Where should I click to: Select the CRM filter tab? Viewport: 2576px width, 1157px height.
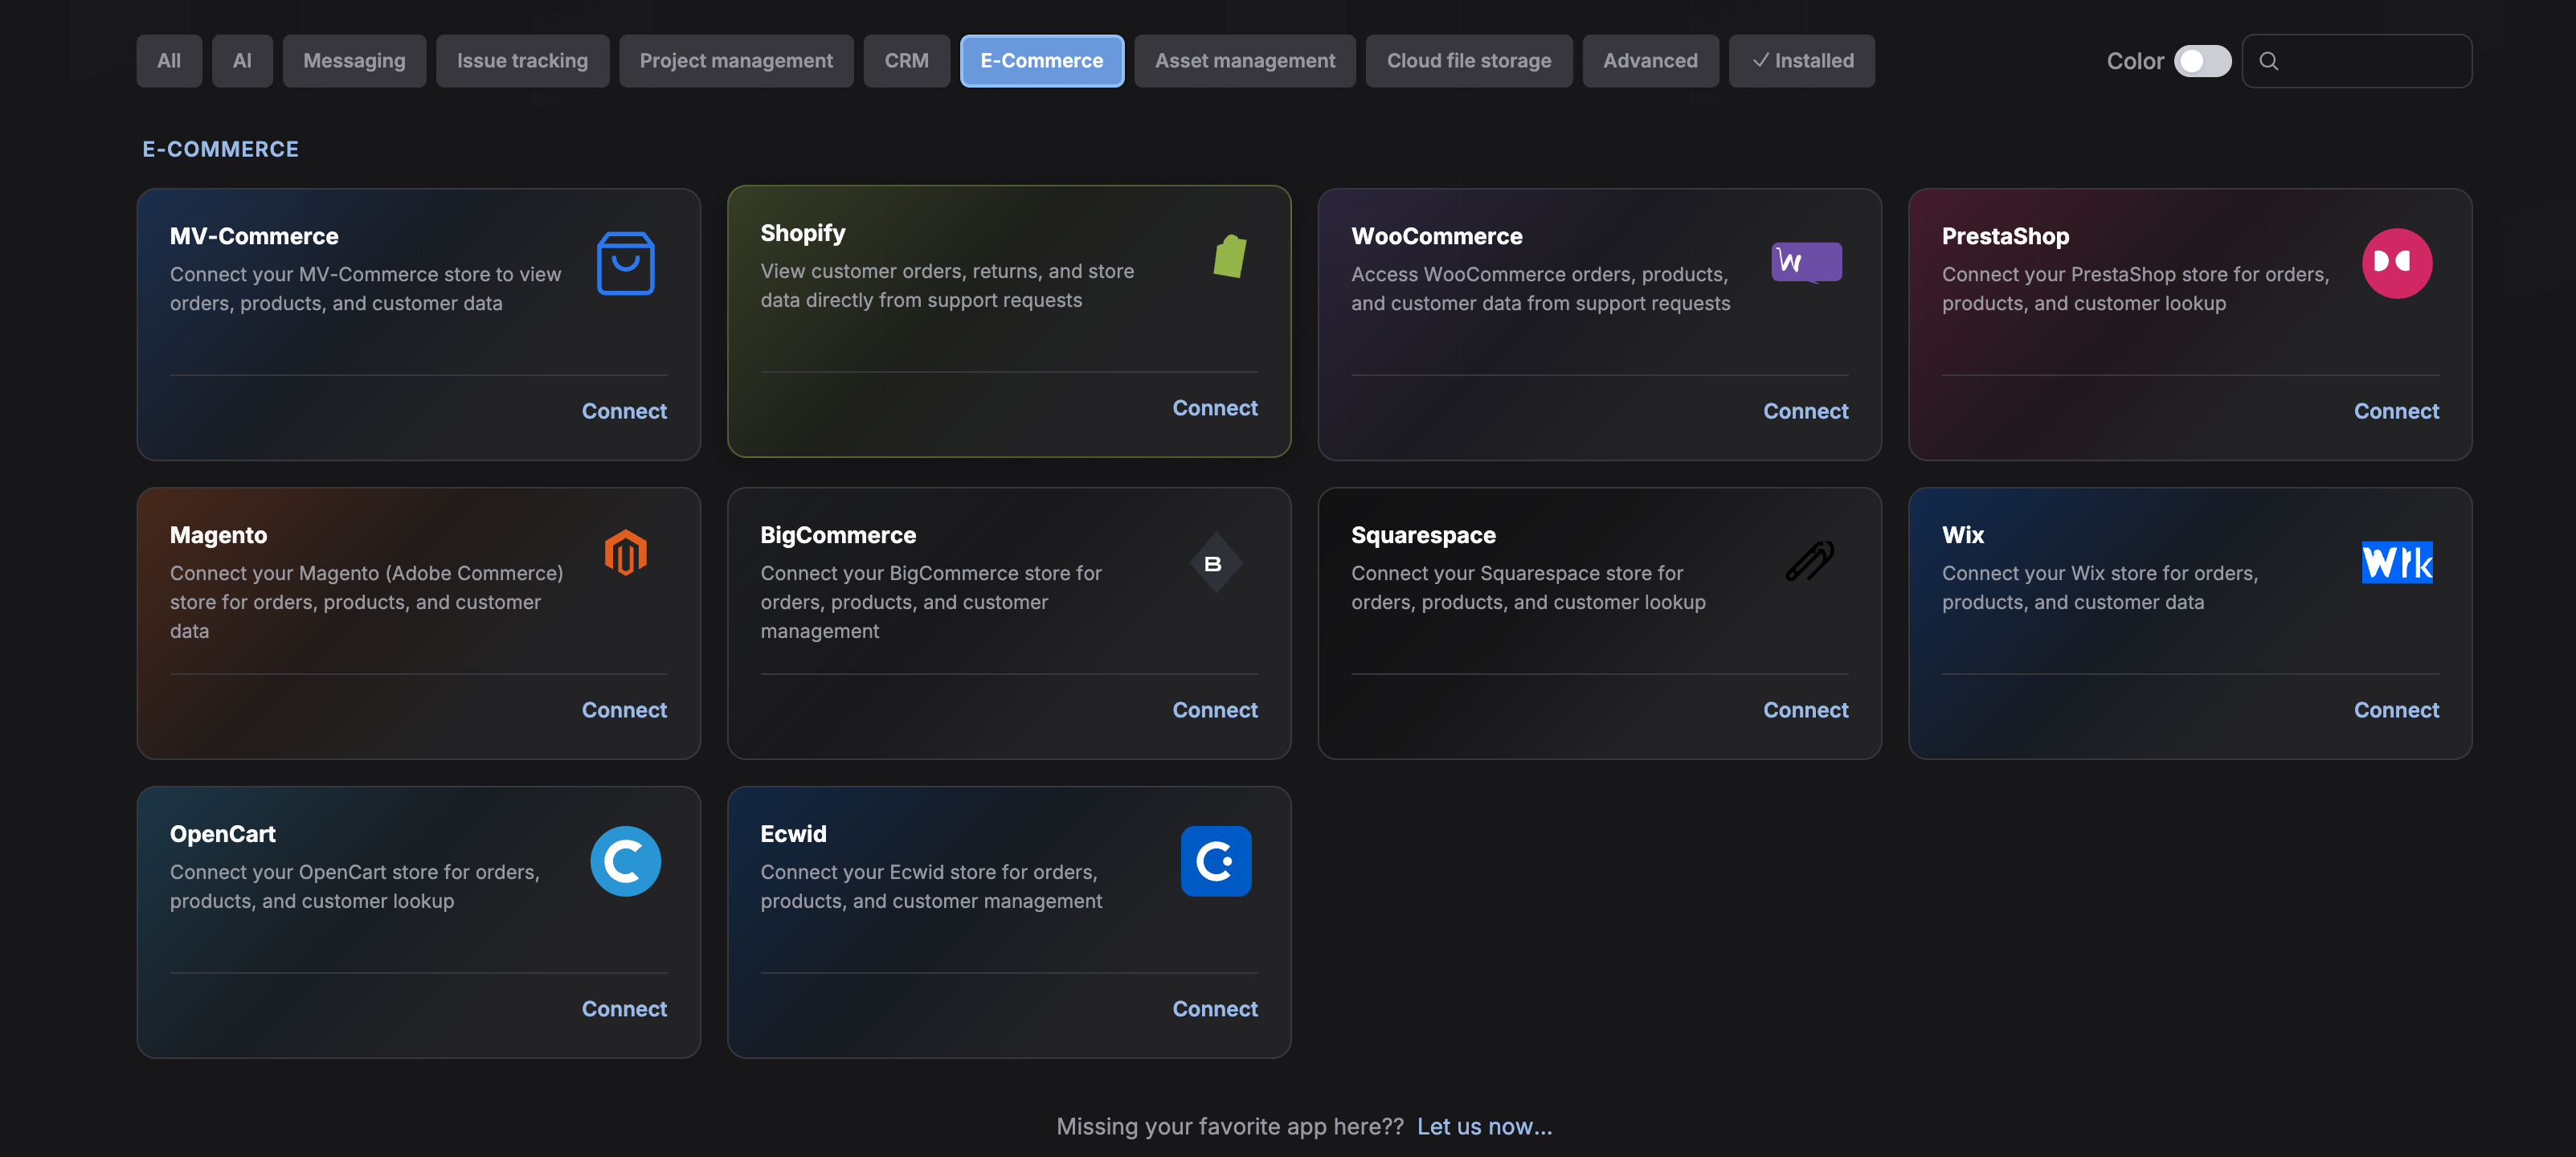click(x=906, y=61)
